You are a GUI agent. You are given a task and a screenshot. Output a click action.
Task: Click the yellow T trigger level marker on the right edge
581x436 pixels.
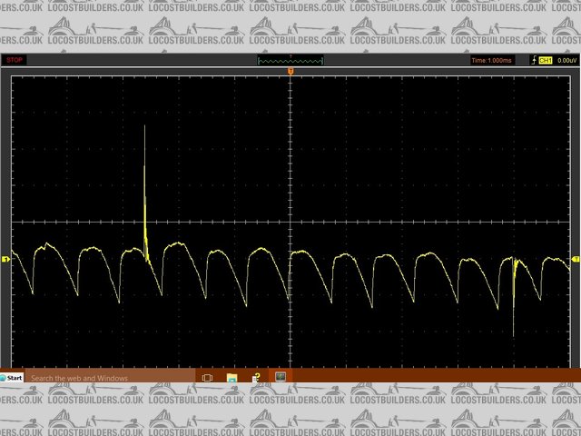tap(576, 259)
